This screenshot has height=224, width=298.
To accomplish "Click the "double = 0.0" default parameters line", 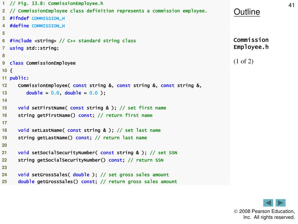I will click(x=66, y=93).
